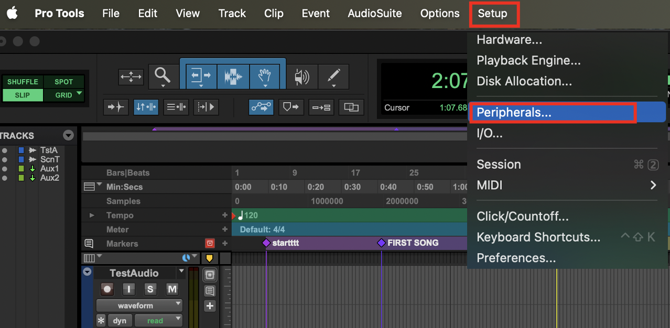Select the Zoomer tool magnifier icon
The height and width of the screenshot is (328, 670).
pyautogui.click(x=163, y=76)
